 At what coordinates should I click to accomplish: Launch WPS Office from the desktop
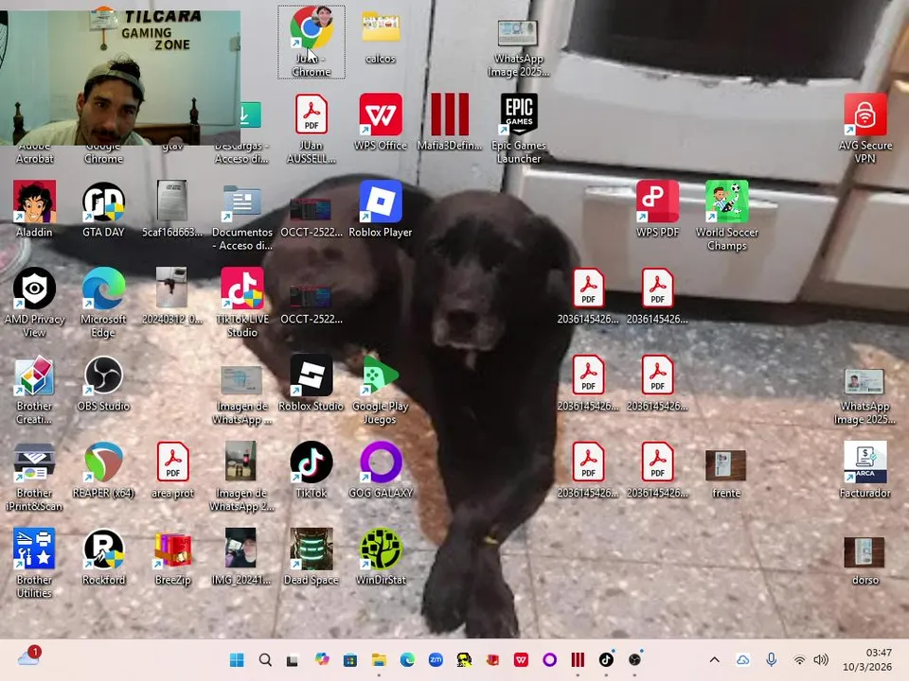tap(381, 122)
